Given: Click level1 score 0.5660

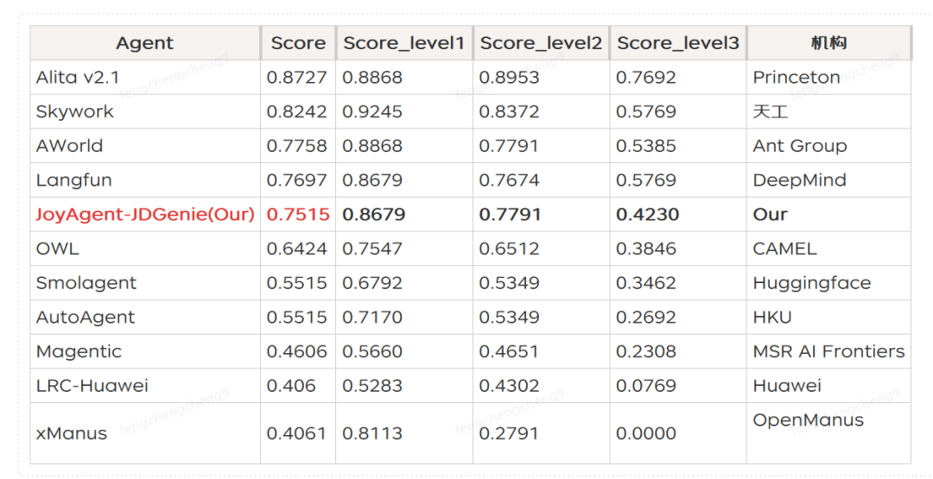Looking at the screenshot, I should pos(371,352).
